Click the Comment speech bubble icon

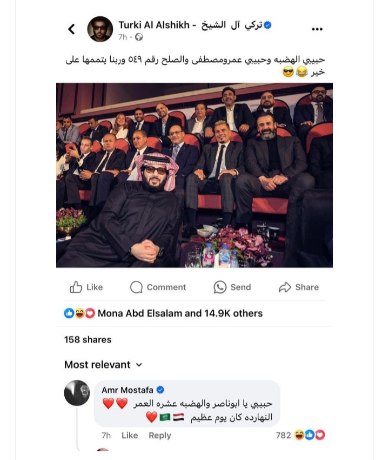click(x=136, y=287)
